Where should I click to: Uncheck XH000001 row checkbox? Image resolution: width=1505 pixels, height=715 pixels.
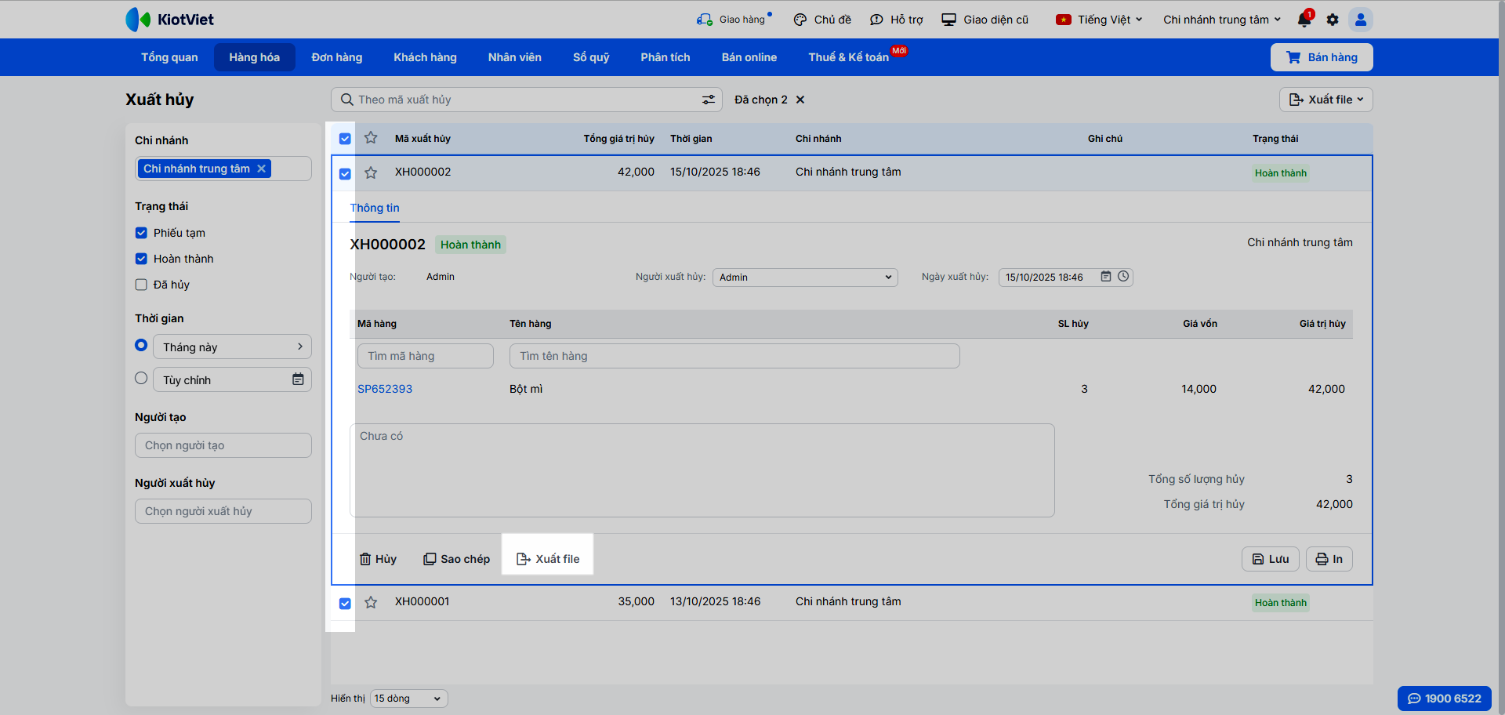point(345,603)
